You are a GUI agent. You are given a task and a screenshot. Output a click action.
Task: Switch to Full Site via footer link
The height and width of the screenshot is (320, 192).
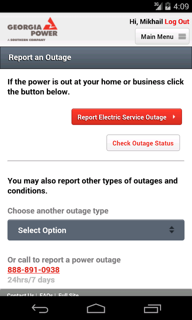click(x=69, y=295)
